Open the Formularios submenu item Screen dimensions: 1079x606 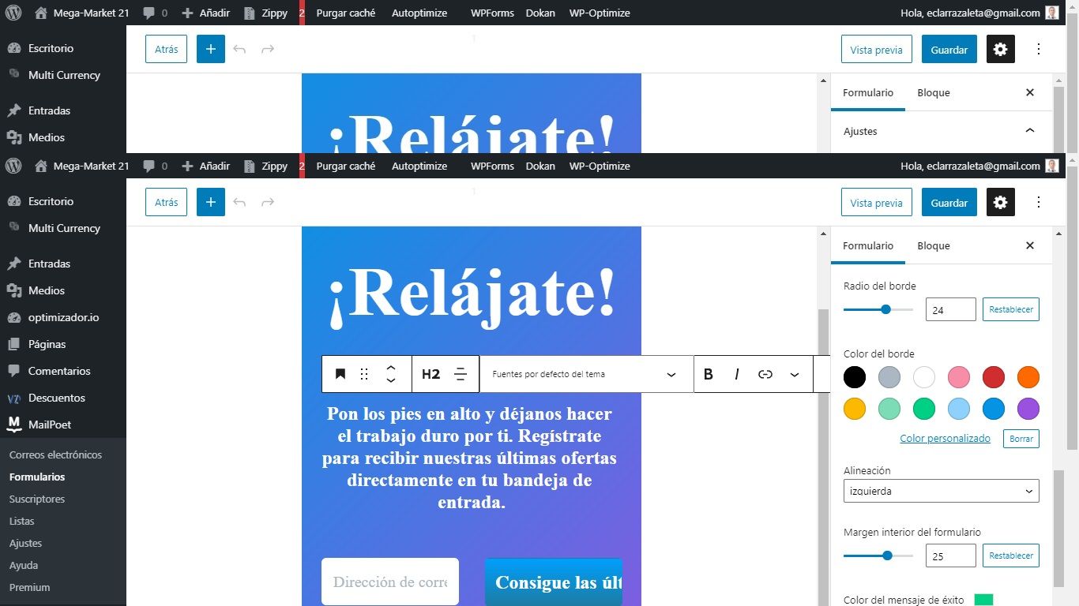(x=37, y=477)
